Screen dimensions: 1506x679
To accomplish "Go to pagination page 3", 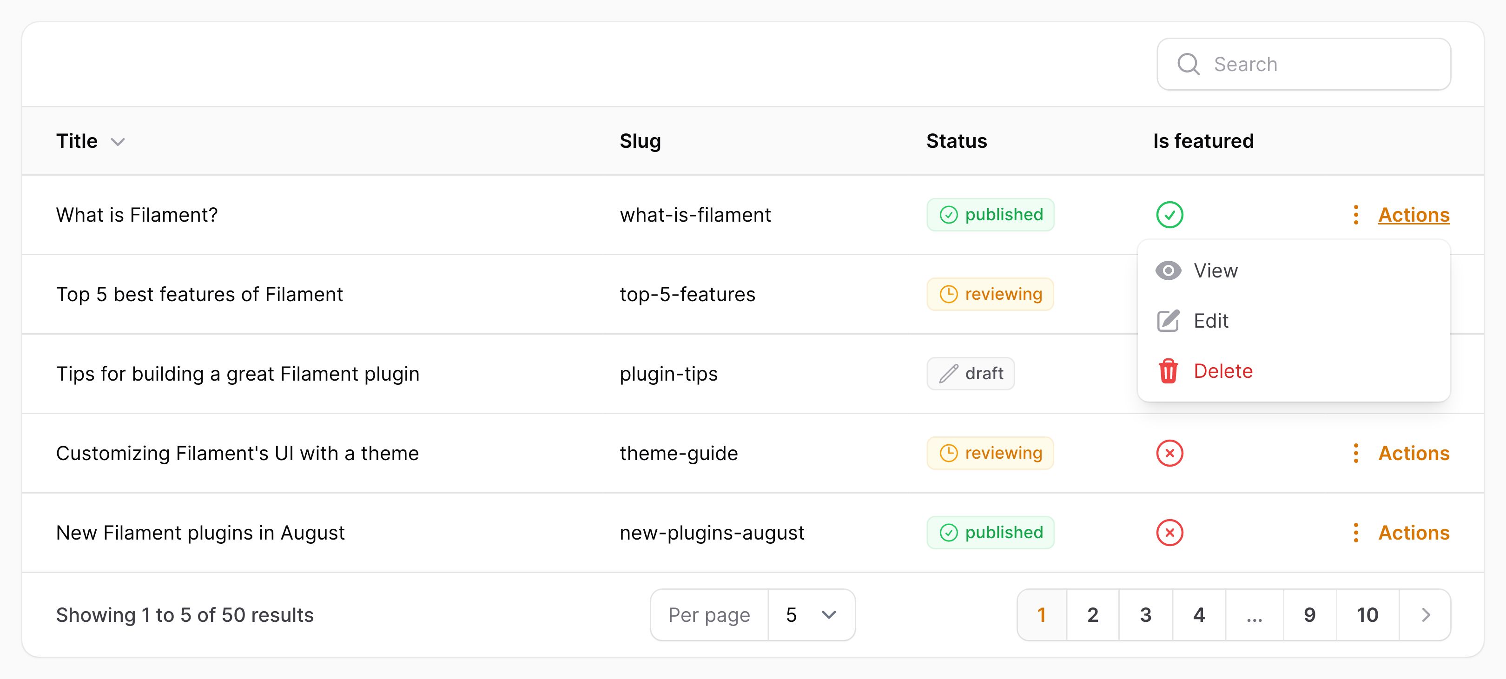I will click(1145, 615).
